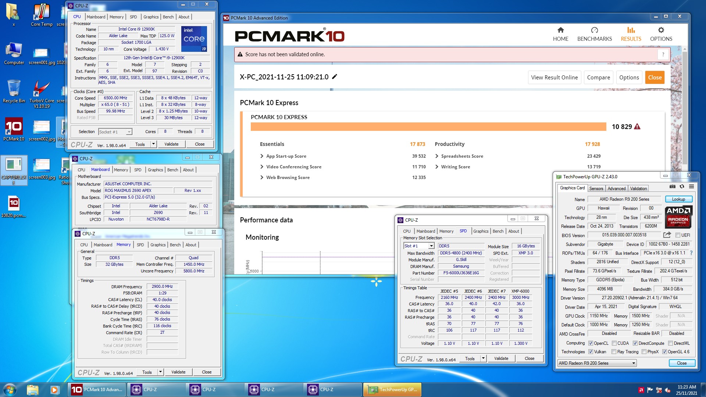Switch to Advanced tab in GPU-Z

(616, 189)
